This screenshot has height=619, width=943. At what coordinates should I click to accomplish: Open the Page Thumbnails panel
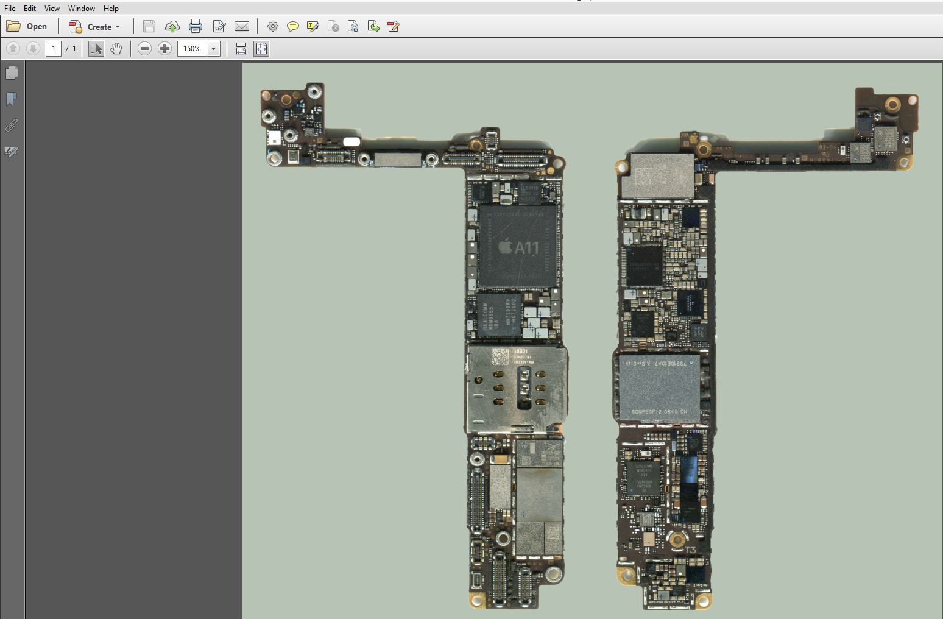click(x=12, y=73)
